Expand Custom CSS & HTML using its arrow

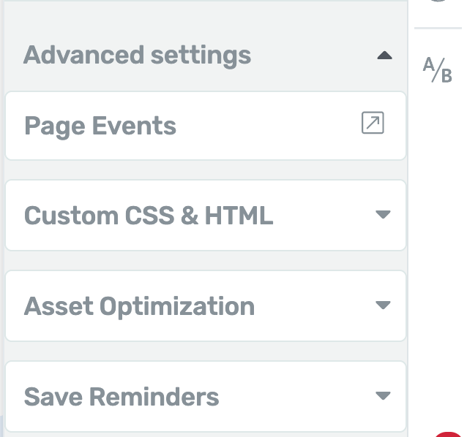tap(383, 214)
